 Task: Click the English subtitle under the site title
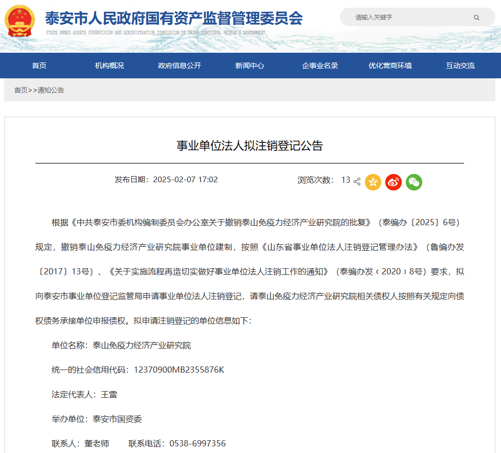(156, 33)
